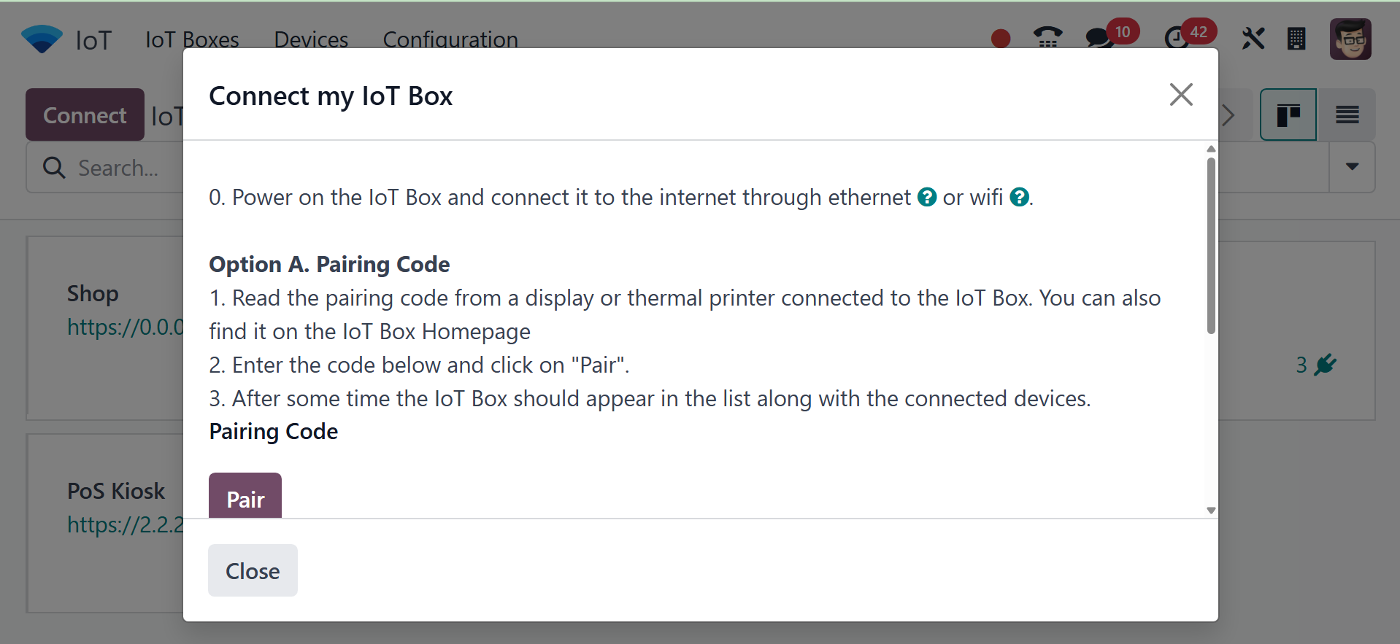
Task: Open the Devices menu
Action: point(311,39)
